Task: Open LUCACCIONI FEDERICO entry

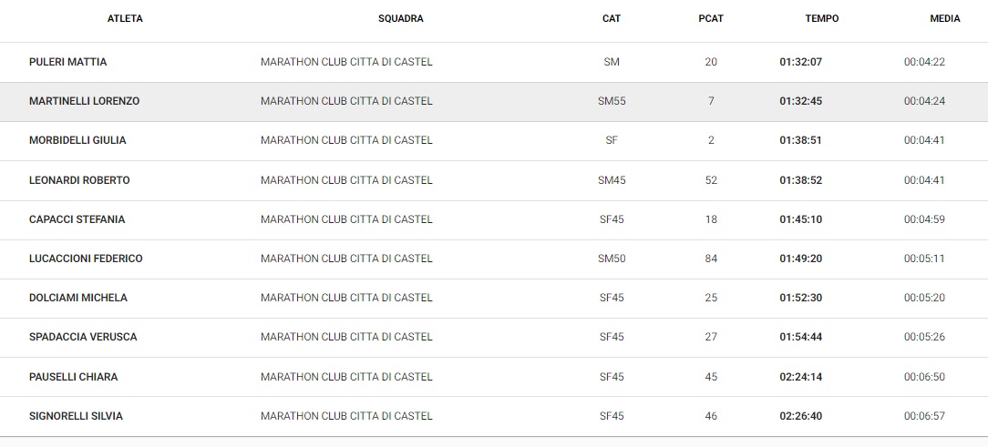Action: point(86,259)
